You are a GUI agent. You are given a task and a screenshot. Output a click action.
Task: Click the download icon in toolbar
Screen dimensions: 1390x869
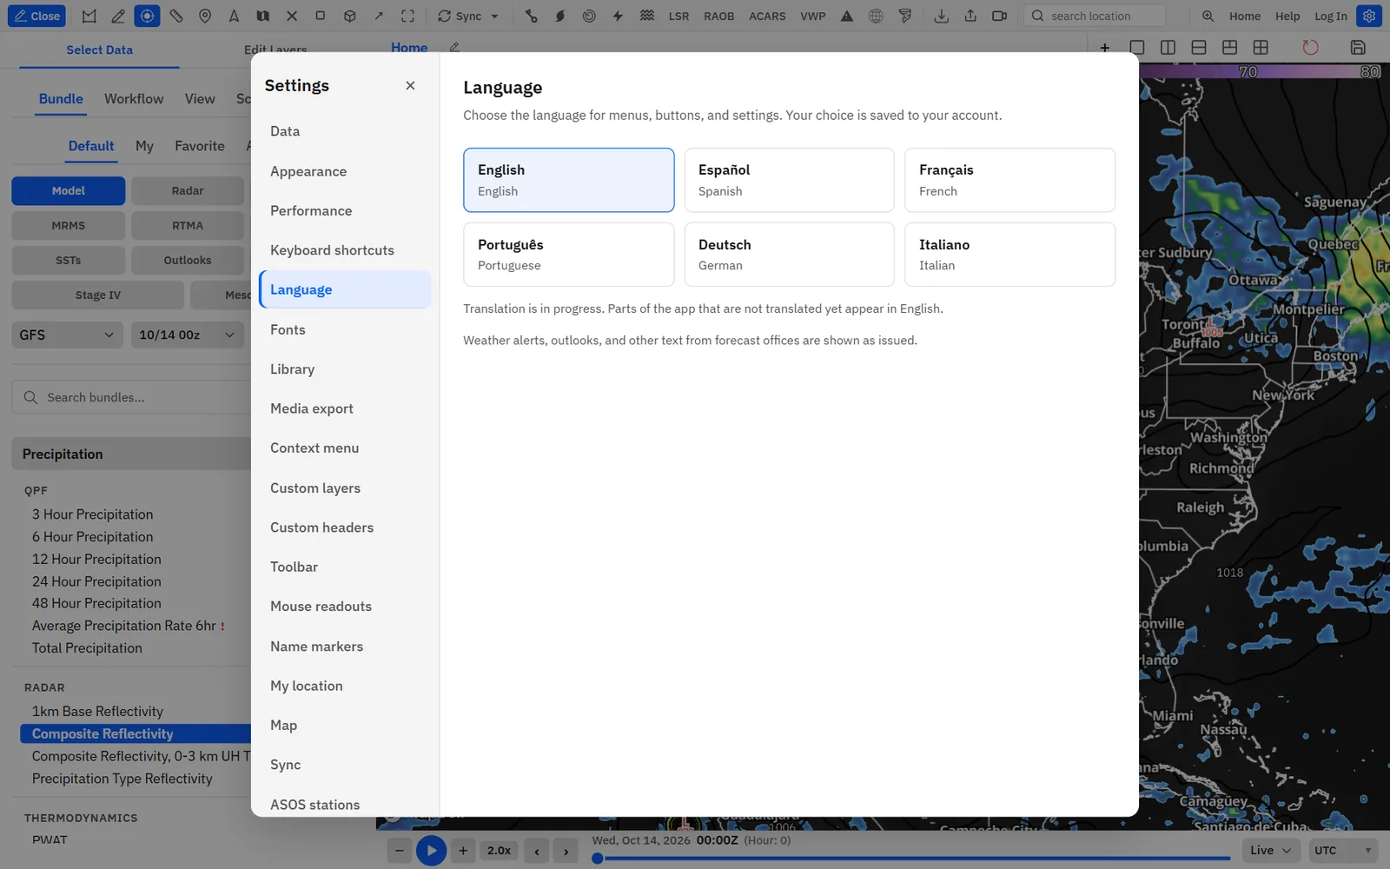click(941, 16)
